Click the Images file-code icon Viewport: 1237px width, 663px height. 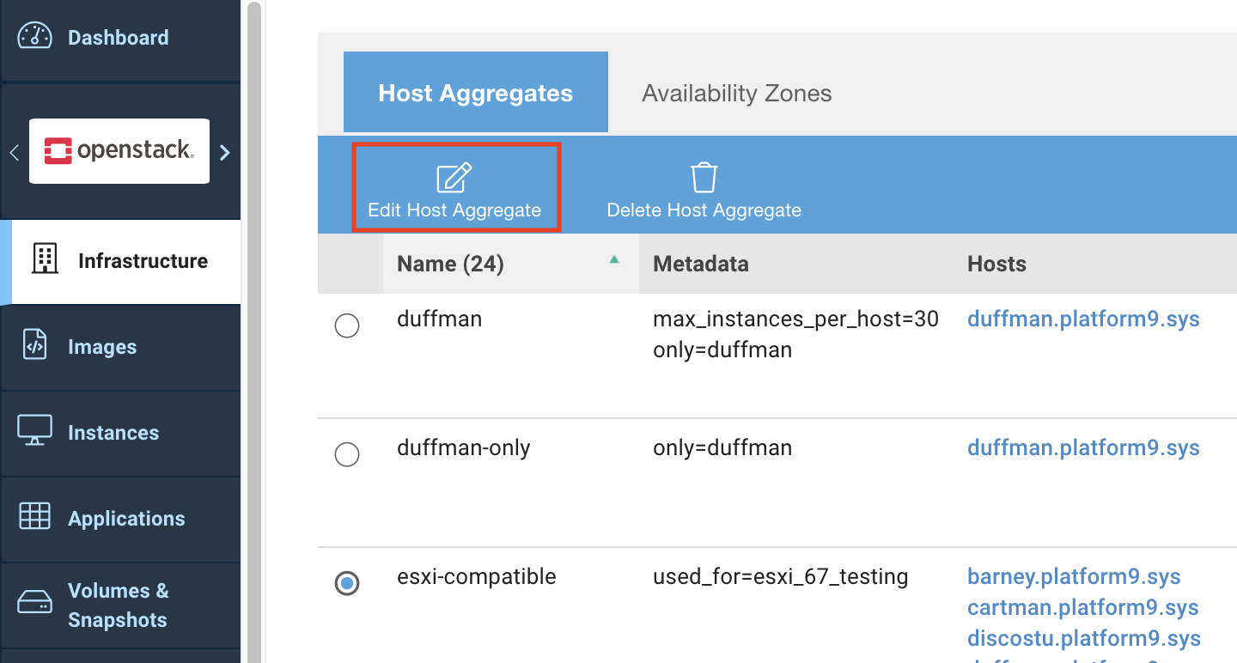[x=35, y=345]
